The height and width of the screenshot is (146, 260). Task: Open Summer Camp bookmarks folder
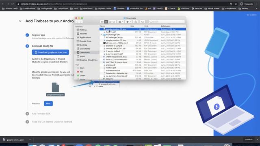coord(10,9)
